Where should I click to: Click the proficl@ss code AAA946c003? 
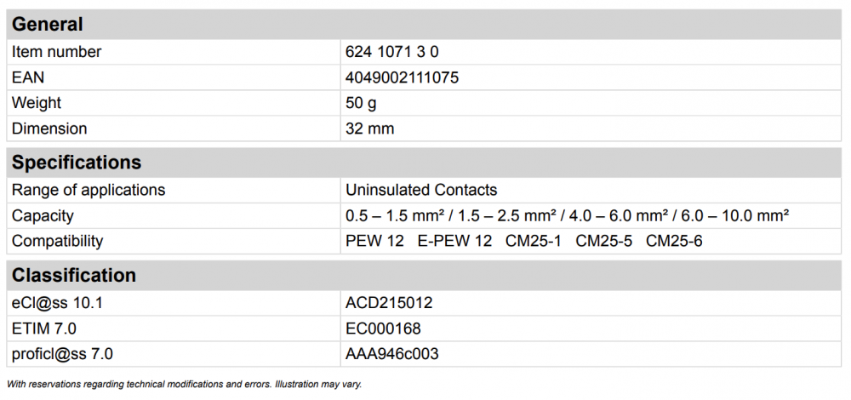(x=392, y=354)
